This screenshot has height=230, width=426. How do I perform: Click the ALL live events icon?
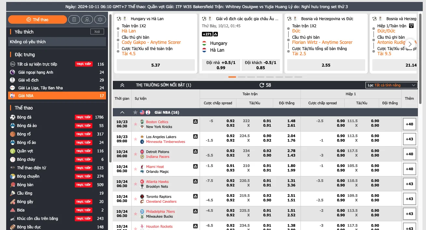click(13, 64)
